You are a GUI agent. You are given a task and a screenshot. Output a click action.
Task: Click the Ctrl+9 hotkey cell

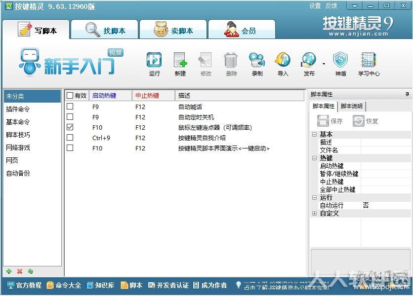(101, 138)
